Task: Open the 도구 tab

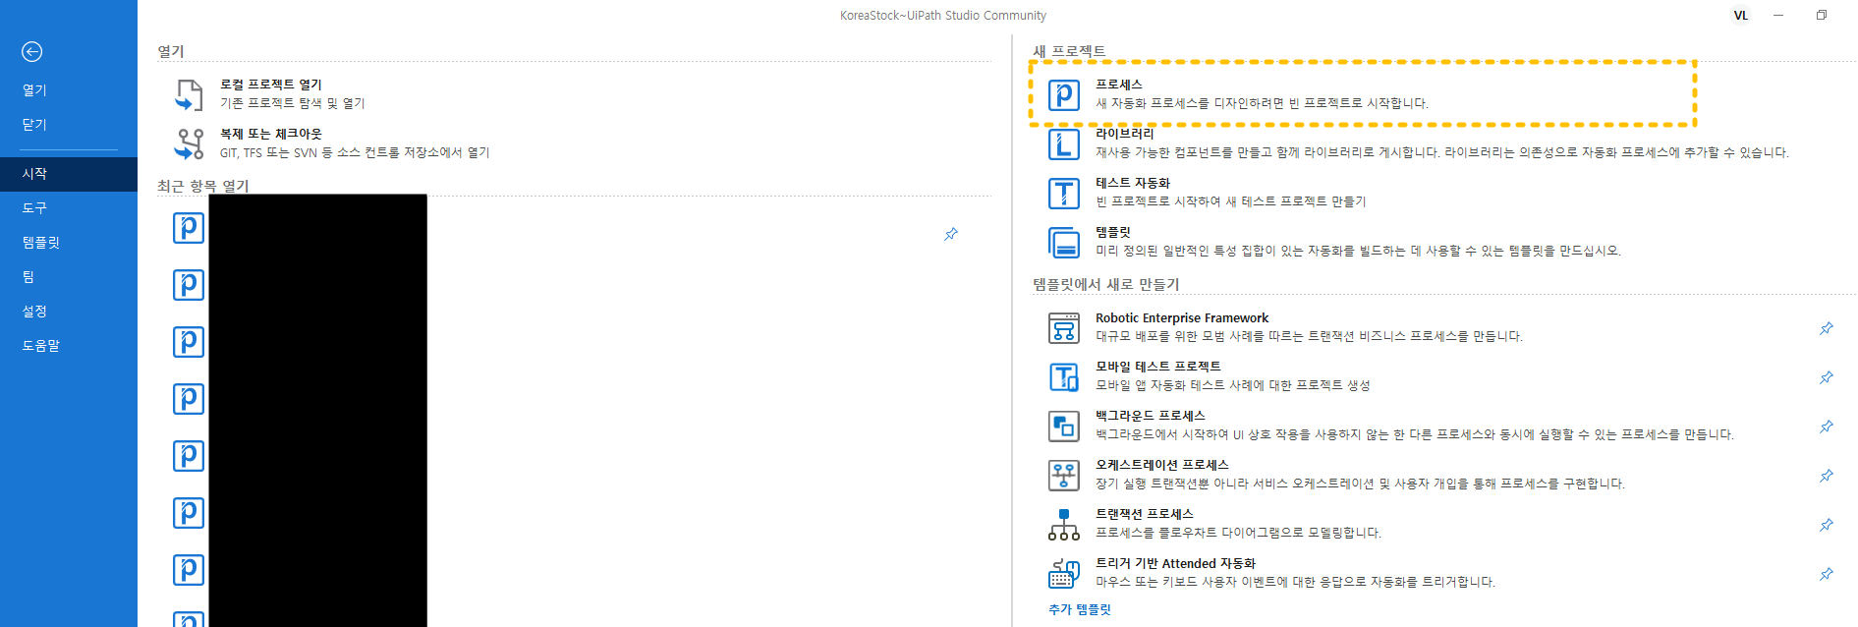Action: [35, 208]
